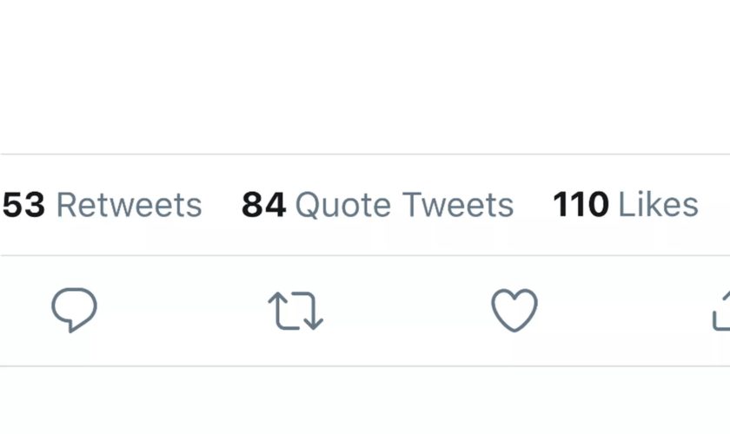Open the 53 Retweets list
This screenshot has height=434, width=730.
pyautogui.click(x=102, y=206)
